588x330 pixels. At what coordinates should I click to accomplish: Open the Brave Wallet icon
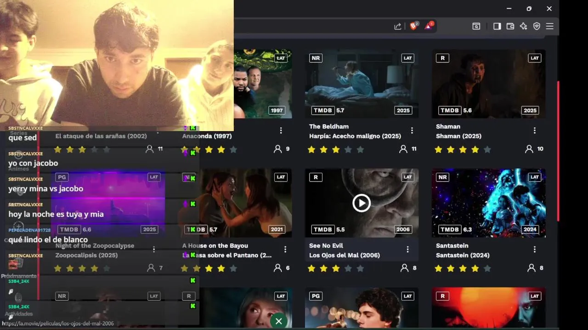510,26
